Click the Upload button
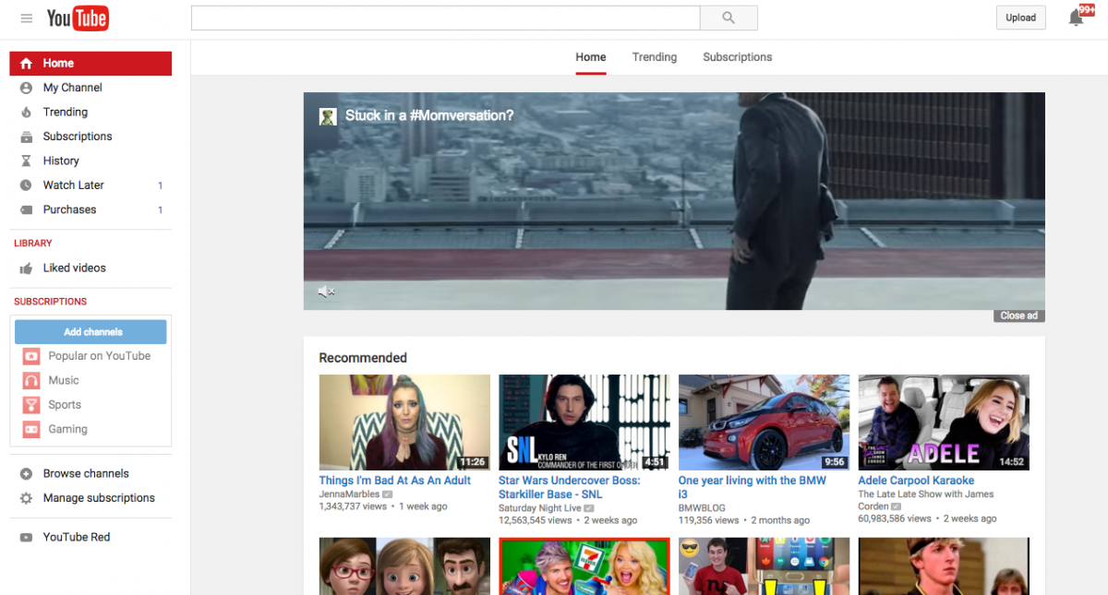This screenshot has height=595, width=1108. [1020, 17]
